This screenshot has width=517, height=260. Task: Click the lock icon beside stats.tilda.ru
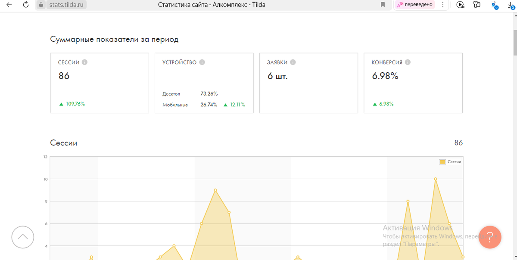[x=41, y=5]
